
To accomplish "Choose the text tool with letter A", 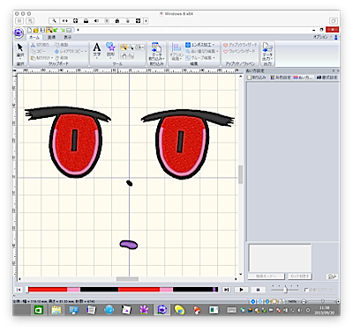I will [x=97, y=50].
